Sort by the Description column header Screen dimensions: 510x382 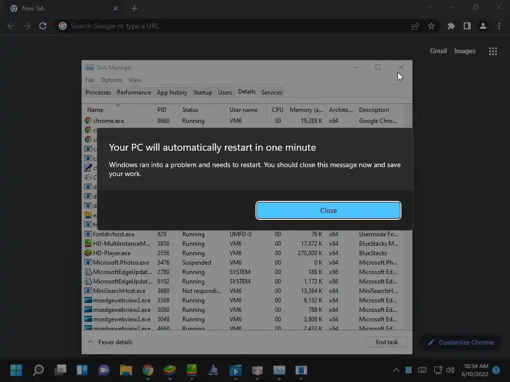coord(380,110)
